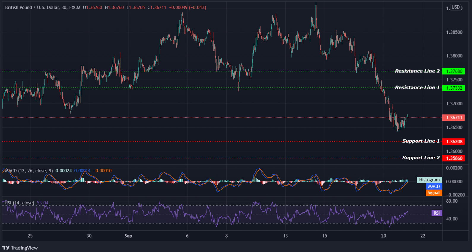The image size is (472, 252).
Task: Select the Resistance Line 1 label
Action: pyautogui.click(x=417, y=87)
